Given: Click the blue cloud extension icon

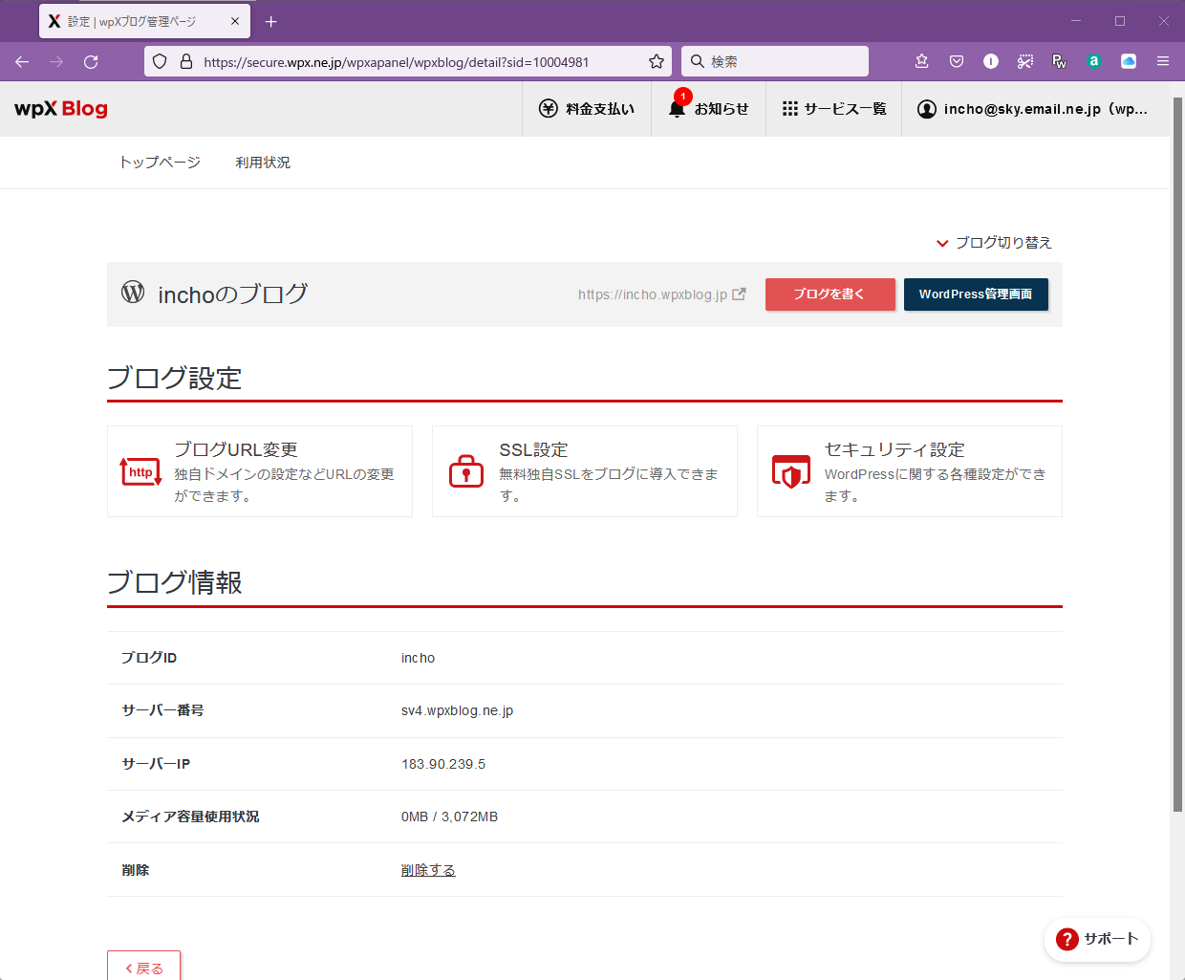Looking at the screenshot, I should [1129, 61].
